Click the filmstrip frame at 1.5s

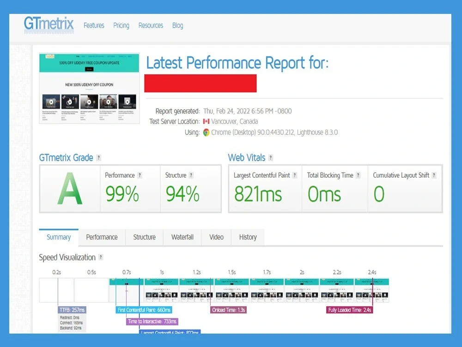pos(231,291)
